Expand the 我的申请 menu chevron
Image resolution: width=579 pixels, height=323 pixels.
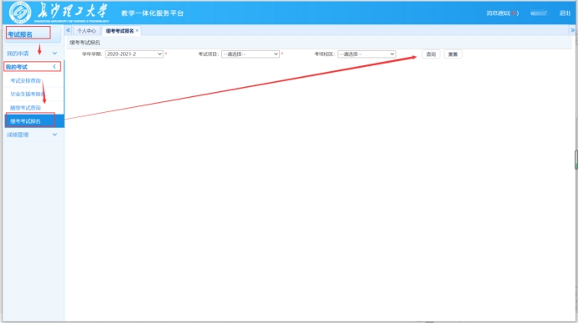pyautogui.click(x=54, y=53)
